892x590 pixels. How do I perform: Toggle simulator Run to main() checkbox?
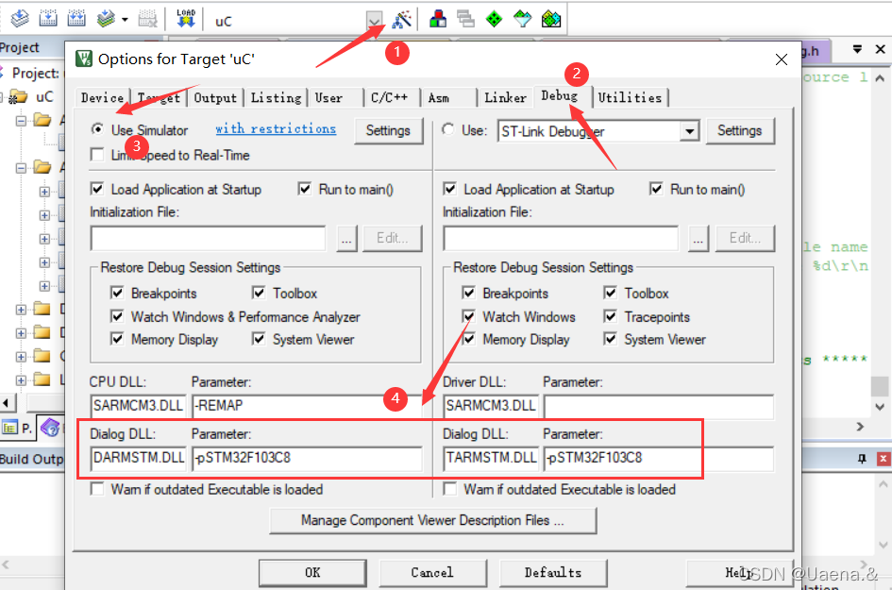point(305,189)
